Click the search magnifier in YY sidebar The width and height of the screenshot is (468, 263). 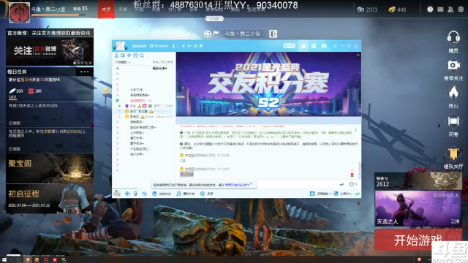click(x=142, y=56)
